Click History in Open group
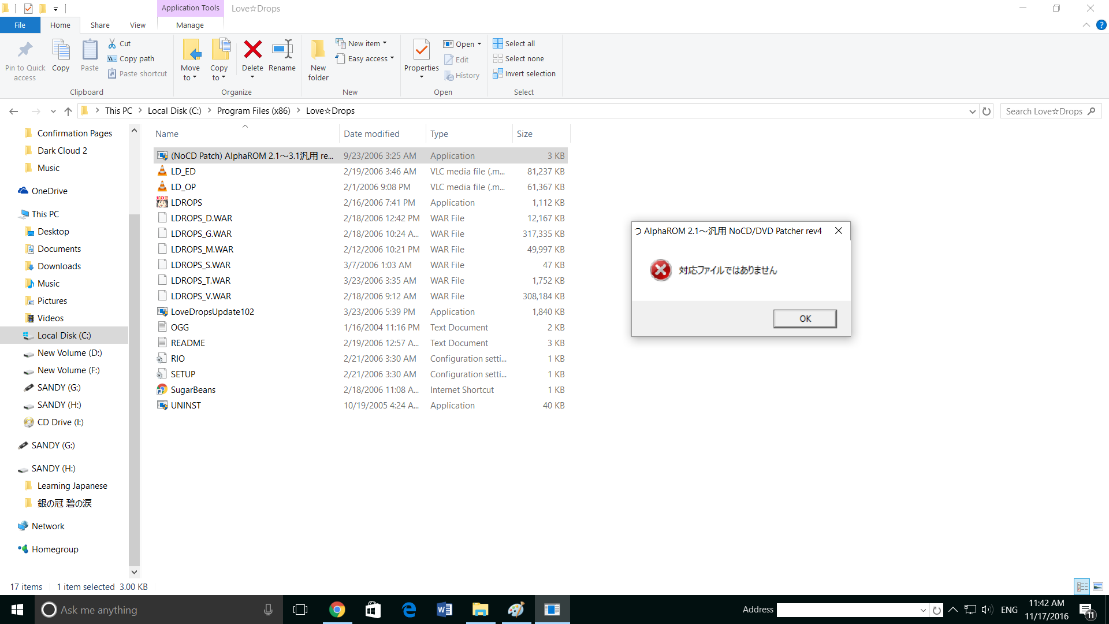This screenshot has width=1109, height=624. 462,75
